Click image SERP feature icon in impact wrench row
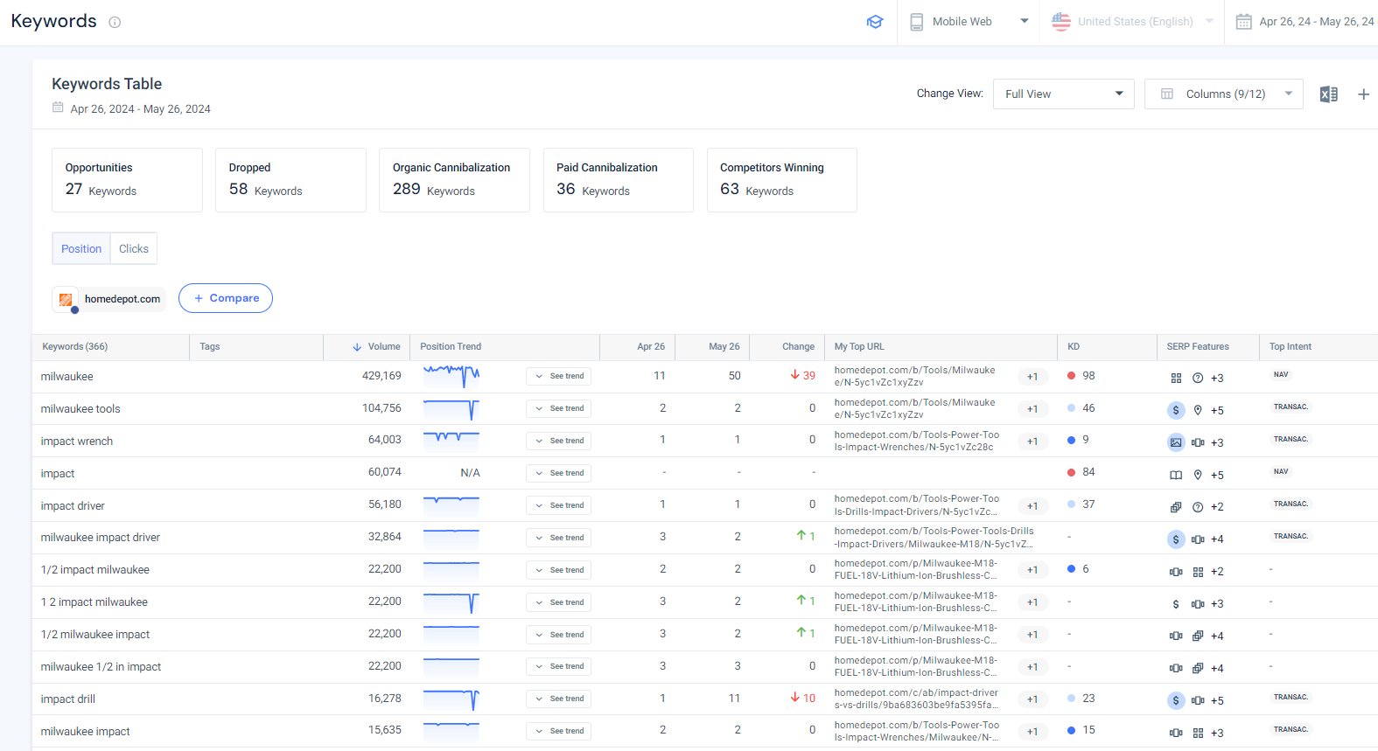Viewport: 1378px width, 751px height. [x=1176, y=442]
